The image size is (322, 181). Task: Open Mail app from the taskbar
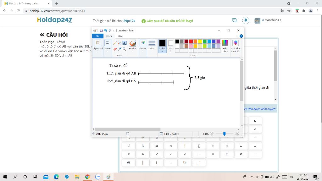click(46, 177)
